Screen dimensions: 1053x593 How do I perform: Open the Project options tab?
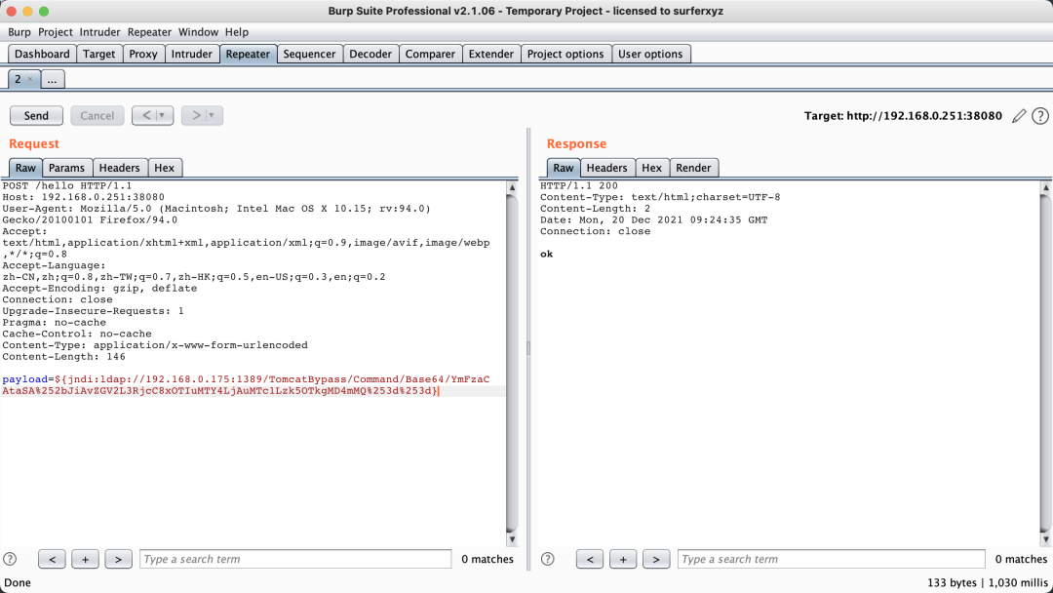tap(565, 54)
